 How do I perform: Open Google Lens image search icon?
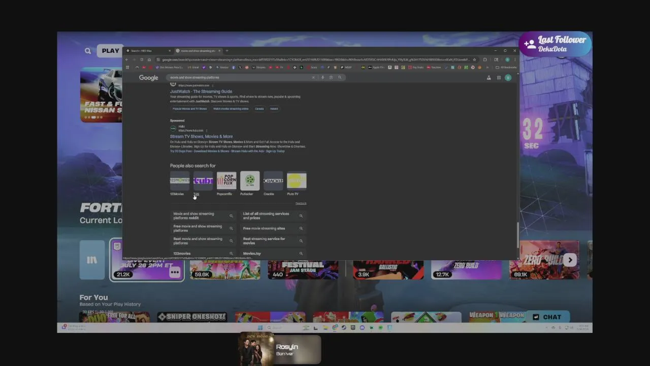[x=331, y=77]
